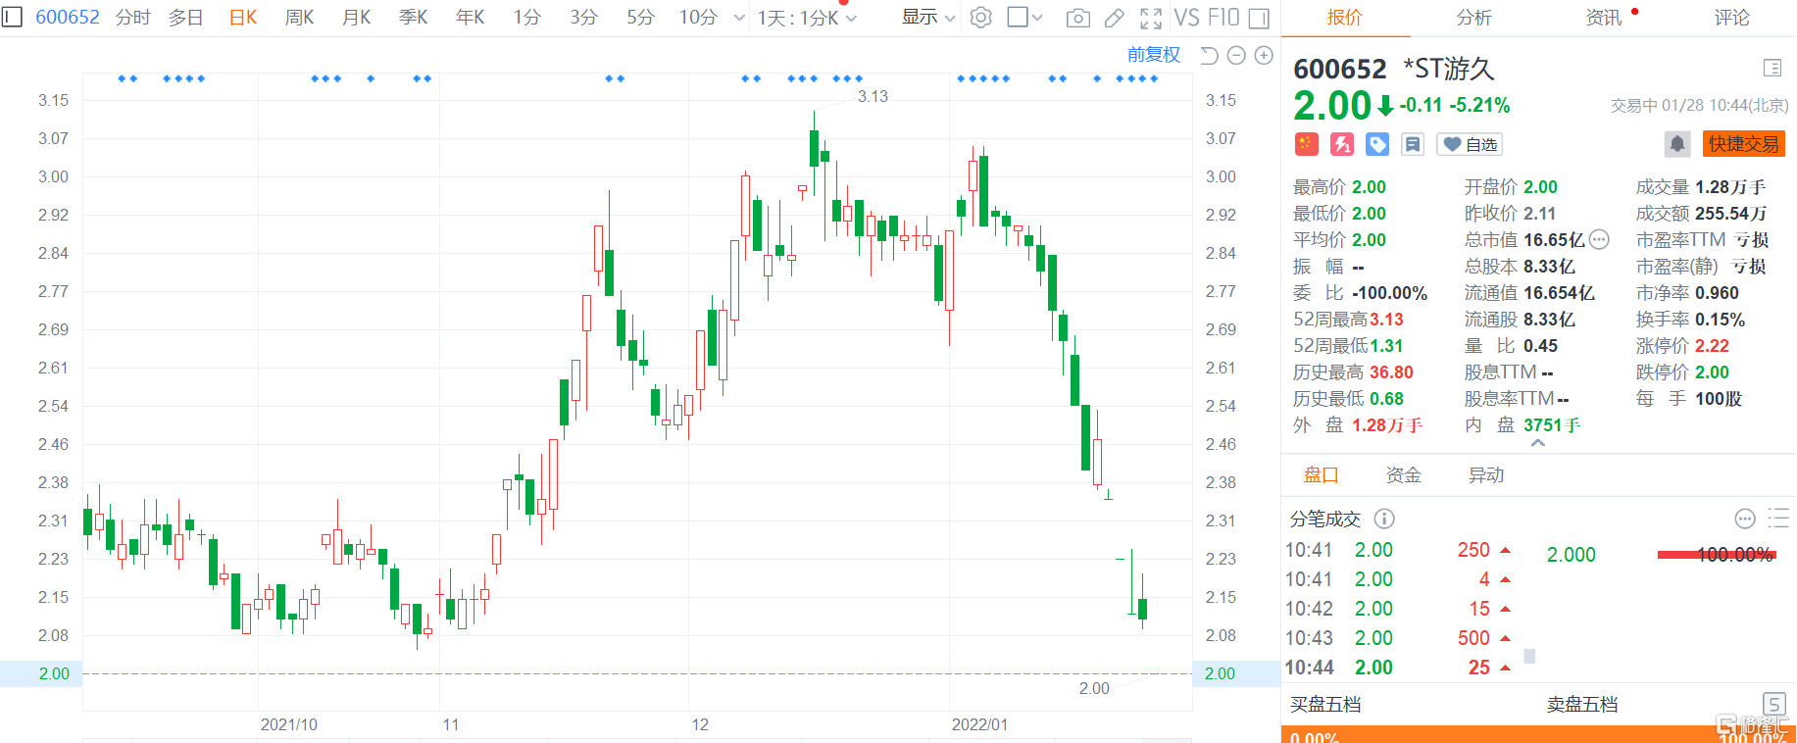Open the VS compare function
The width and height of the screenshot is (1797, 743).
pos(1186,18)
